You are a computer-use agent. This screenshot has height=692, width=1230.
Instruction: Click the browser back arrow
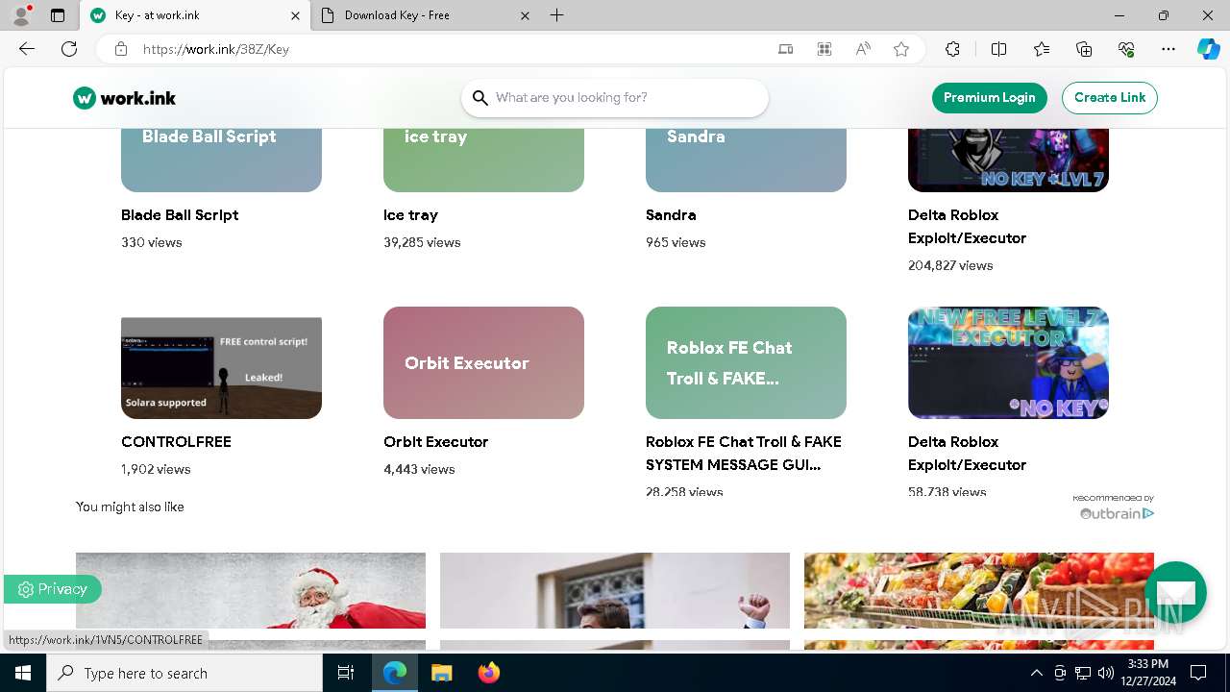(x=27, y=49)
